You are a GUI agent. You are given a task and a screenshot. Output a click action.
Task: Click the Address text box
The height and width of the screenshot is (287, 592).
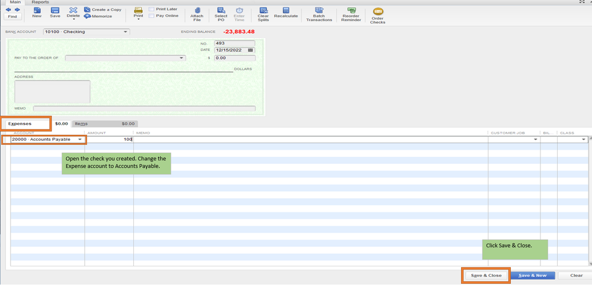coord(52,92)
